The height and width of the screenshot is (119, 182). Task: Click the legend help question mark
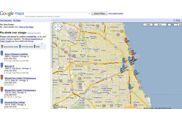click(42, 43)
